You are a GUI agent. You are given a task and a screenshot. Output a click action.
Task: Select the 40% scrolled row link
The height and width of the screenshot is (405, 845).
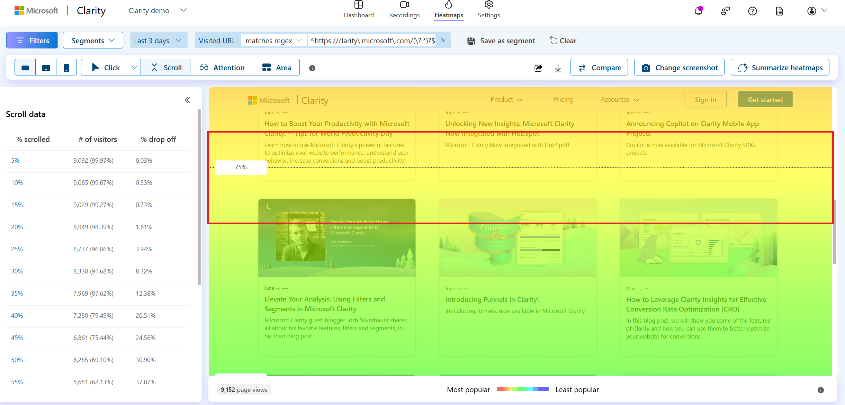[x=17, y=316]
